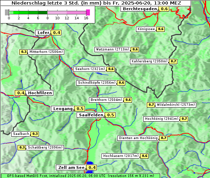
Task: Click Königssee's 0.6 value box
Action: (160, 29)
